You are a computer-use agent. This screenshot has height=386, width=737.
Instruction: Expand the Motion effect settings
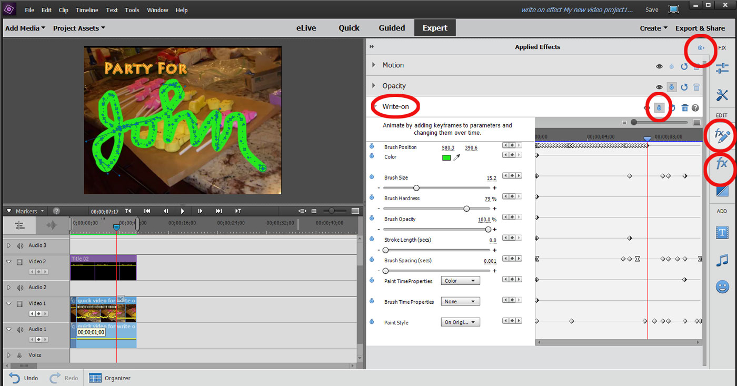pyautogui.click(x=375, y=65)
